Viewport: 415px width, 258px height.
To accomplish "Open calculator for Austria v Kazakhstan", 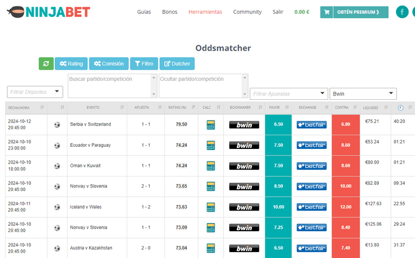I will 211,248.
